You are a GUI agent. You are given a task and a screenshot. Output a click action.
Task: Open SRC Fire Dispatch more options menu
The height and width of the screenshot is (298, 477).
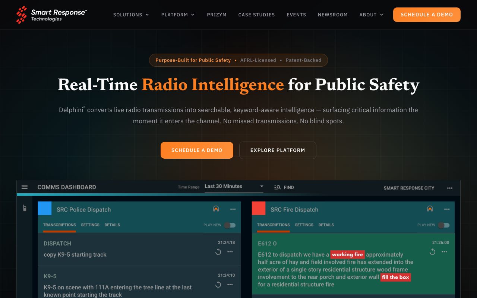447,209
